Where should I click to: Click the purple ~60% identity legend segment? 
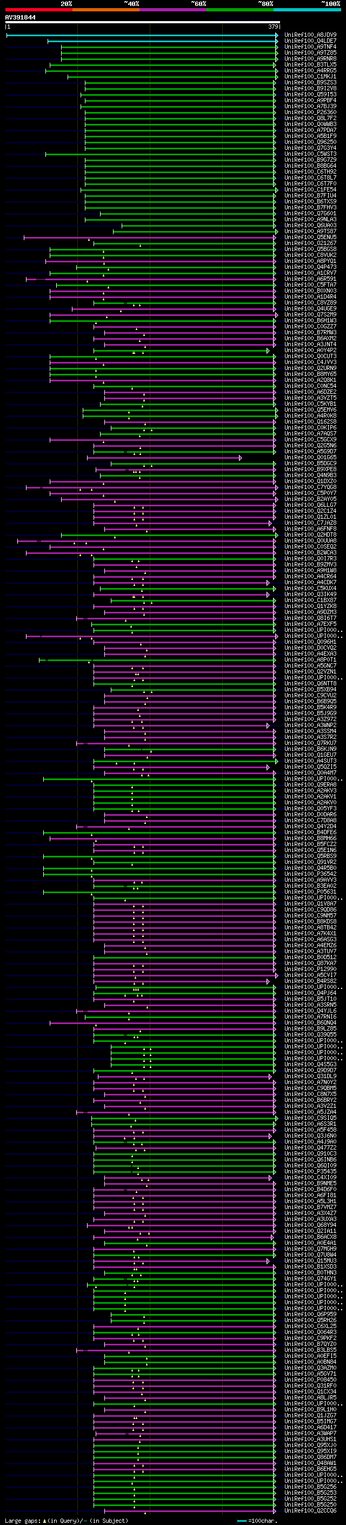coord(174,10)
